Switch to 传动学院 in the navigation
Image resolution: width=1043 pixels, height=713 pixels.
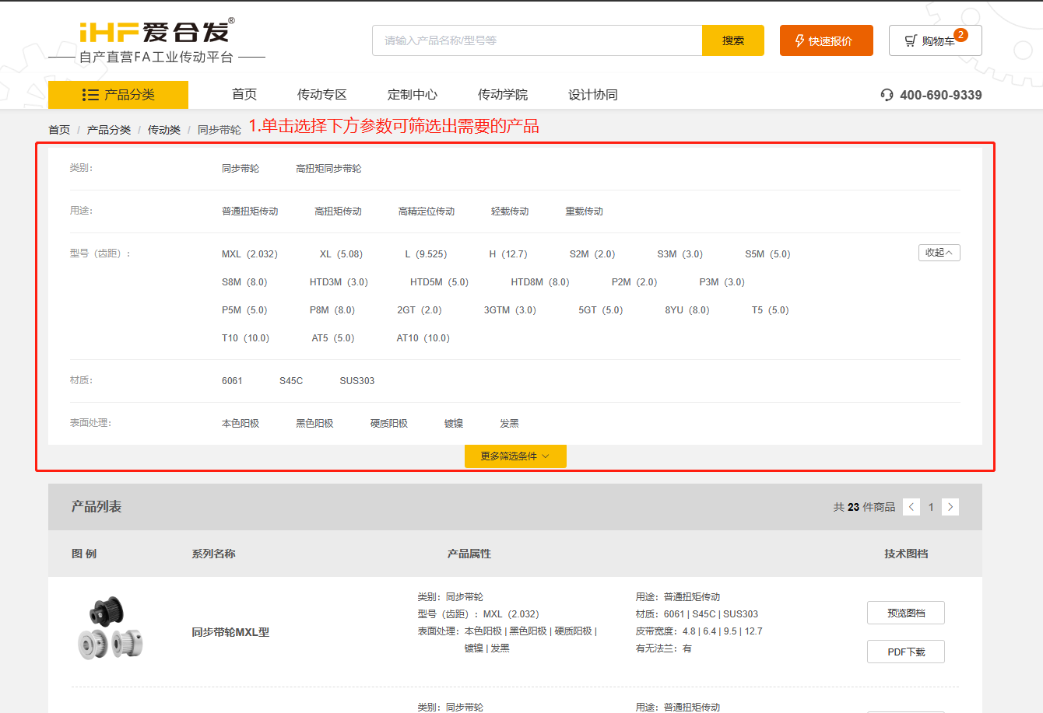coord(504,94)
